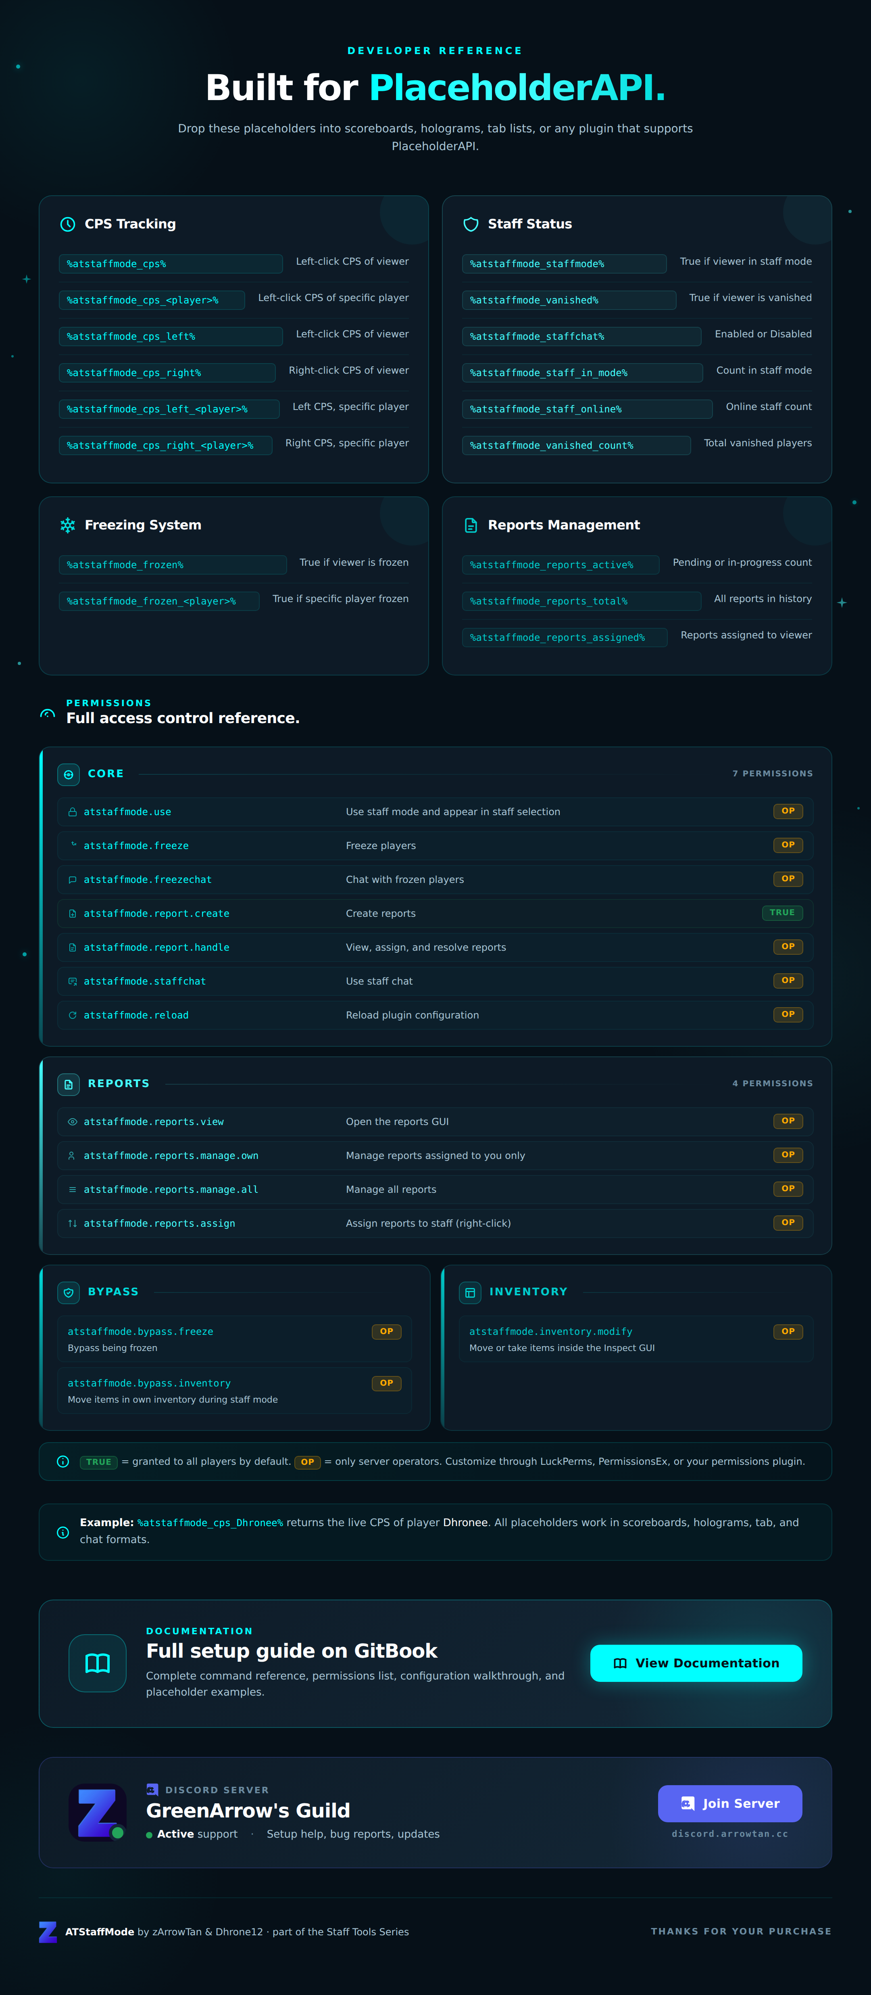This screenshot has width=871, height=1995.
Task: Open the View Documentation button
Action: coord(696,1663)
